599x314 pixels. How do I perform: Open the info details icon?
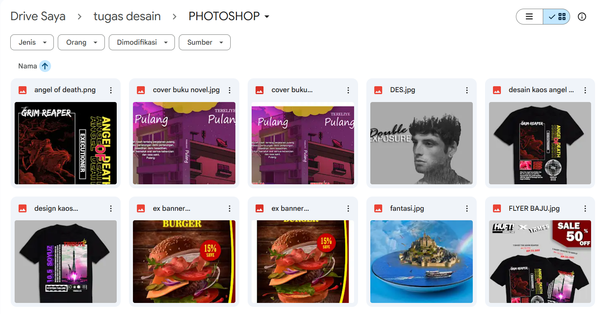coord(582,17)
